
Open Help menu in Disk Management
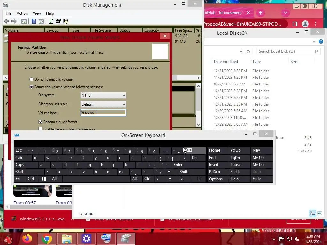click(x=50, y=13)
